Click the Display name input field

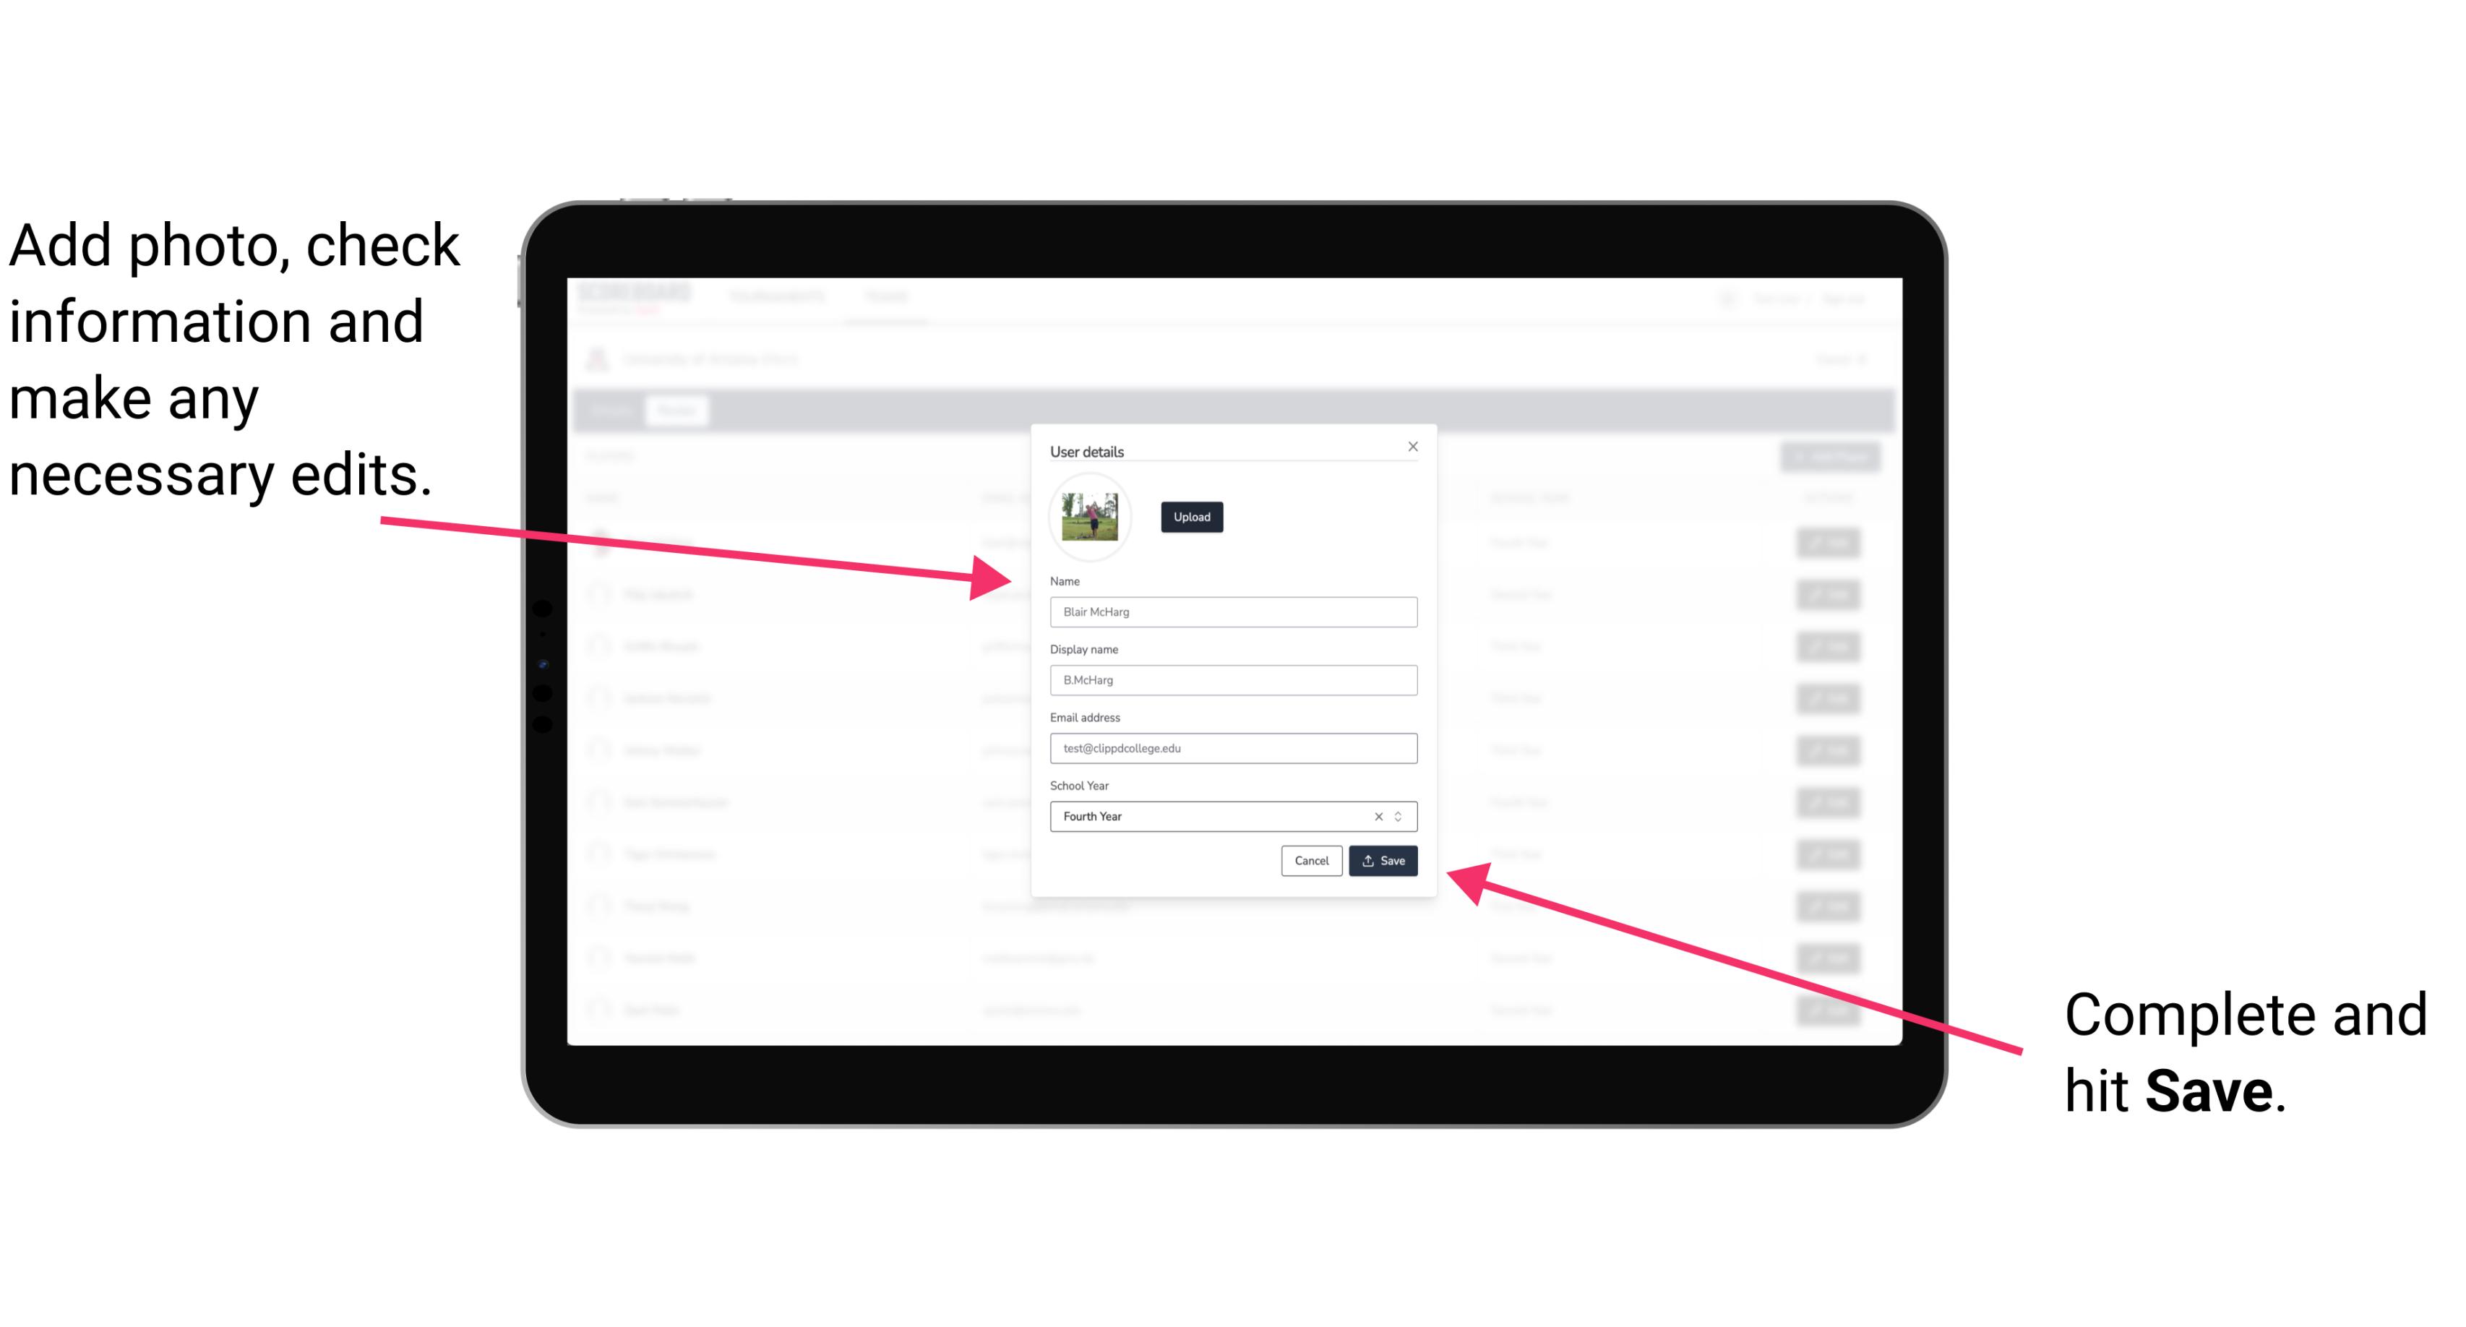(1232, 680)
